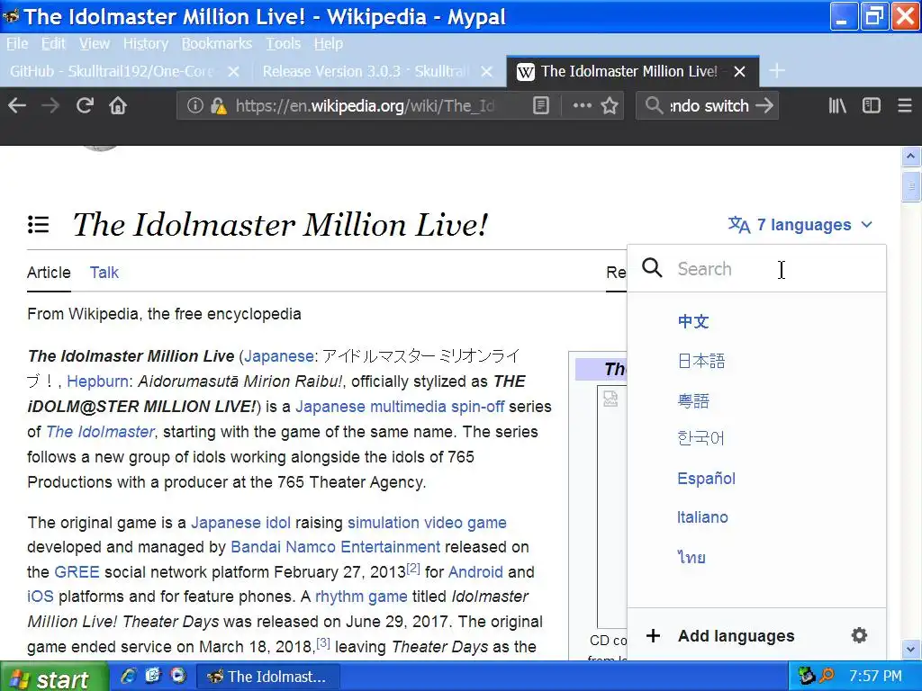Choose Español from the language list
Viewport: 922px width, 691px height.
[x=706, y=479]
